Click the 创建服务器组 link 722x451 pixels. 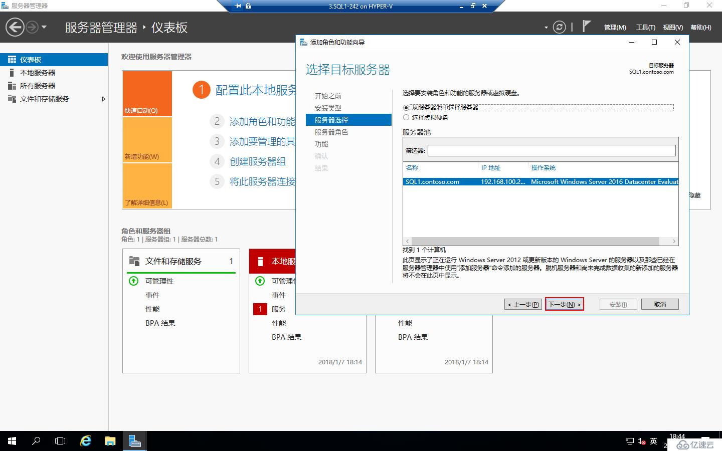point(258,161)
